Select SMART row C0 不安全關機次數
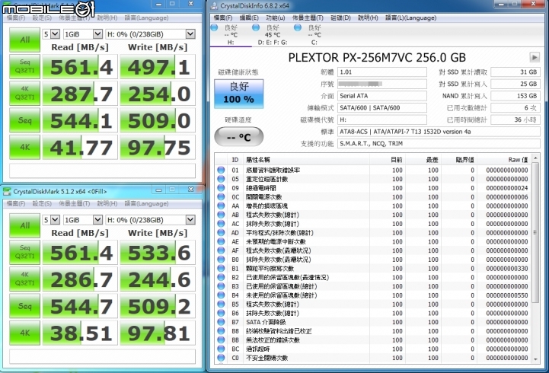Image resolution: width=549 pixels, height=373 pixels. [372, 358]
